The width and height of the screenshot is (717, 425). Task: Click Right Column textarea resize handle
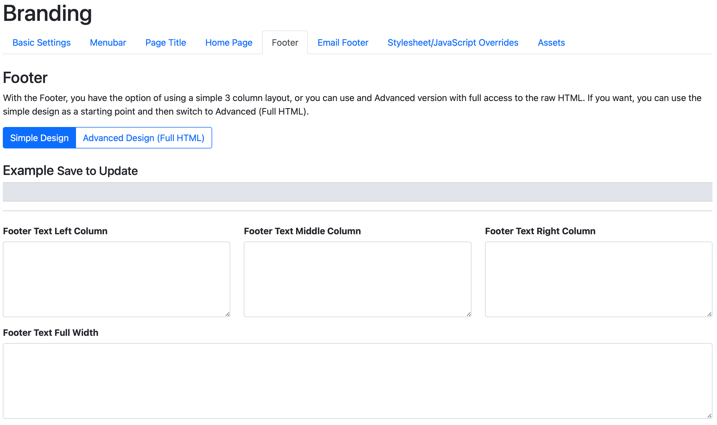pyautogui.click(x=709, y=314)
